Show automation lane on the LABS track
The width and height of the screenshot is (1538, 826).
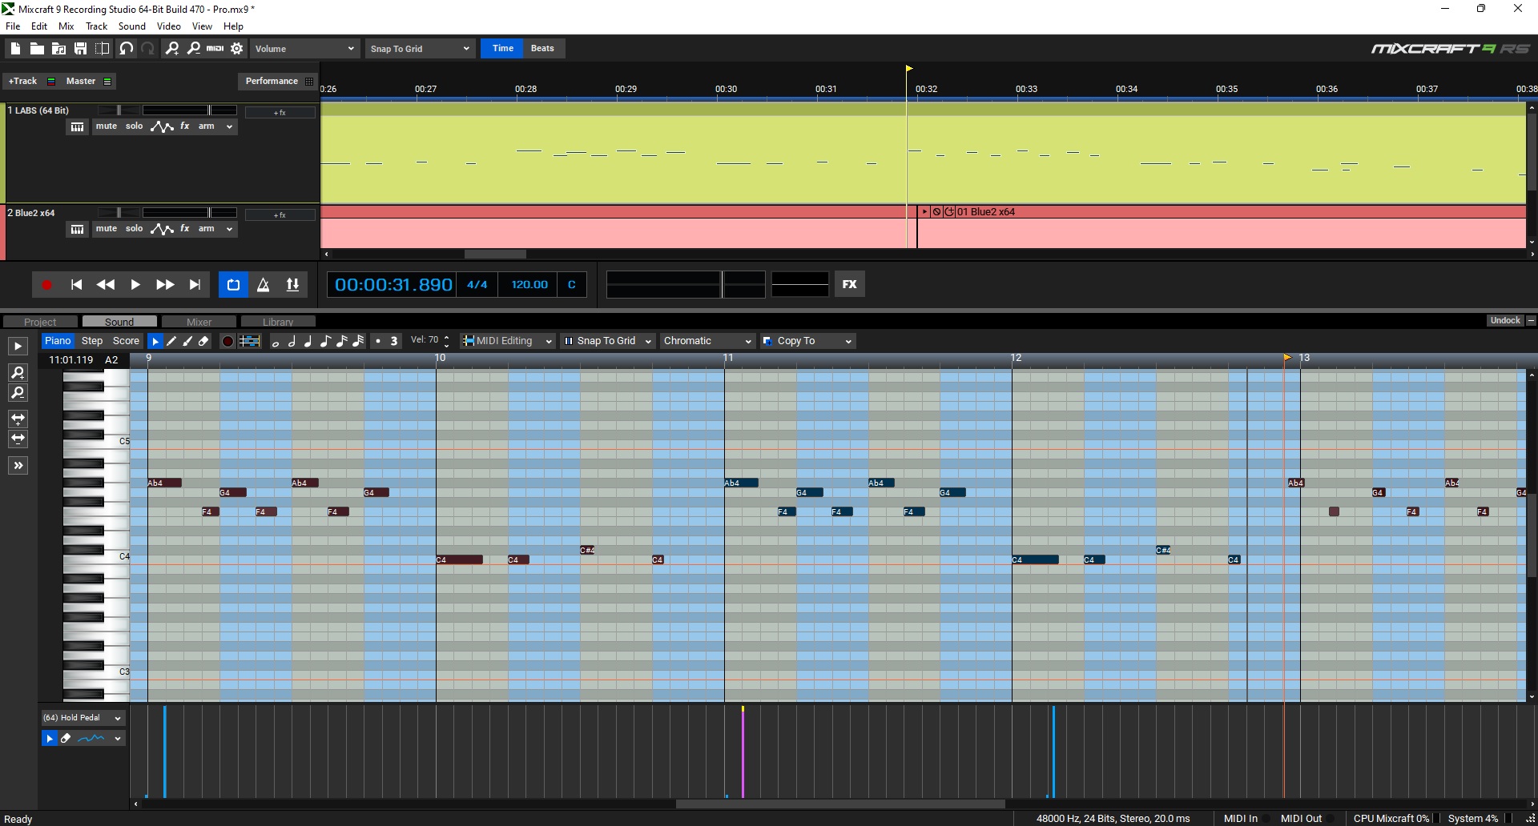(x=162, y=126)
